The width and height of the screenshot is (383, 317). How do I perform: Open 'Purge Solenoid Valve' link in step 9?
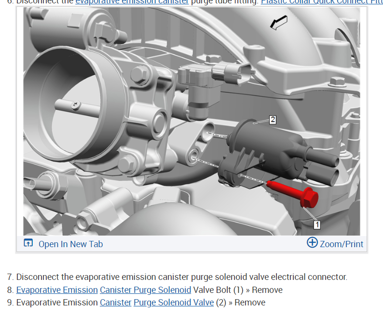click(174, 303)
